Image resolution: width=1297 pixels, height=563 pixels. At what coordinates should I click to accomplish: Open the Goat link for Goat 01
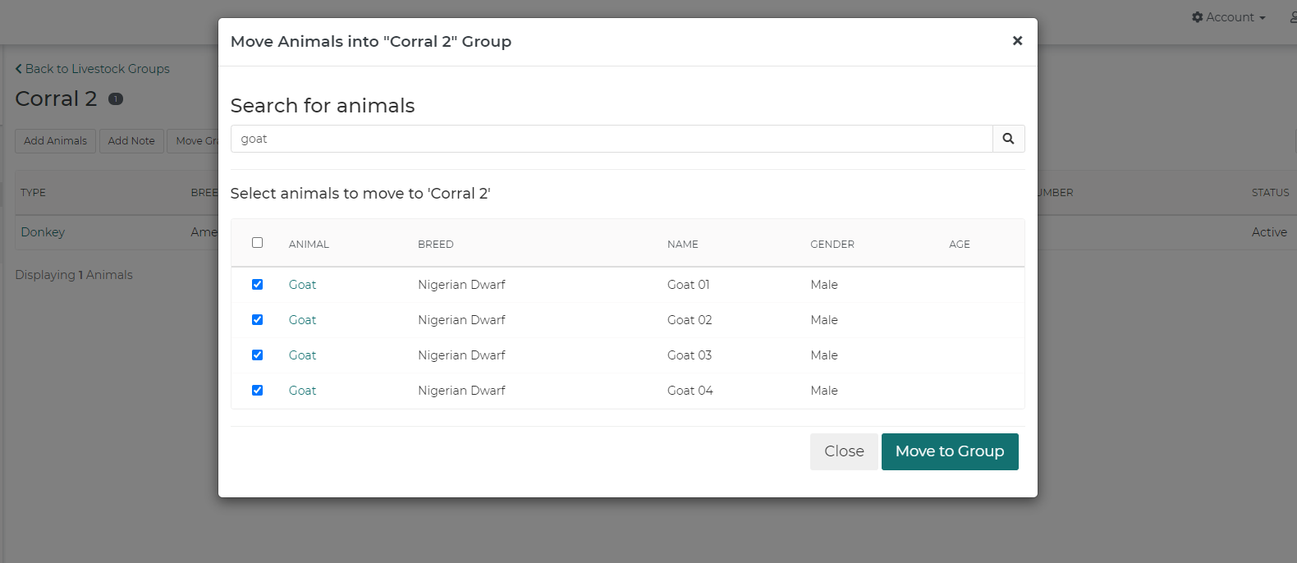(x=302, y=285)
